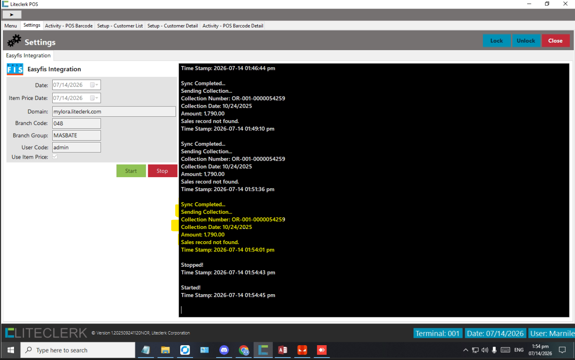Click the blue Lock button

click(x=497, y=41)
